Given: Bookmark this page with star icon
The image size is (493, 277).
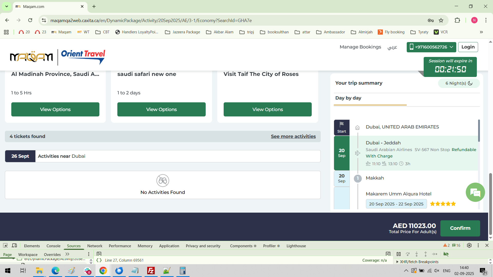Looking at the screenshot, I should pyautogui.click(x=441, y=20).
